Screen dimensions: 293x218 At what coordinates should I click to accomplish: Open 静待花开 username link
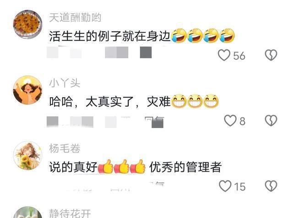click(70, 213)
